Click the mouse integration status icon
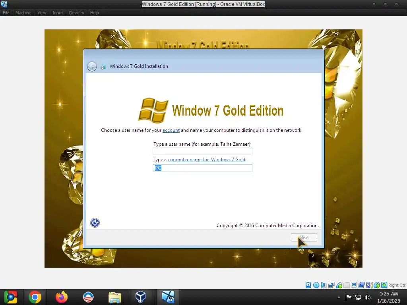The height and width of the screenshot is (305, 407). tap(377, 285)
